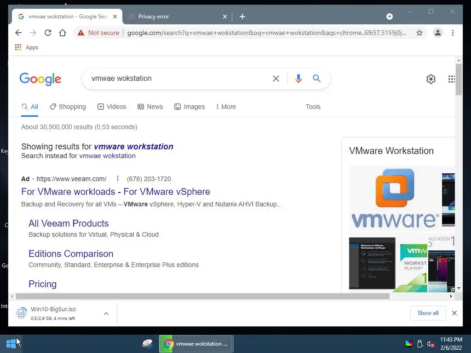Viewport: 471px width, 353px height.
Task: Select the All results tab
Action: coord(30,107)
